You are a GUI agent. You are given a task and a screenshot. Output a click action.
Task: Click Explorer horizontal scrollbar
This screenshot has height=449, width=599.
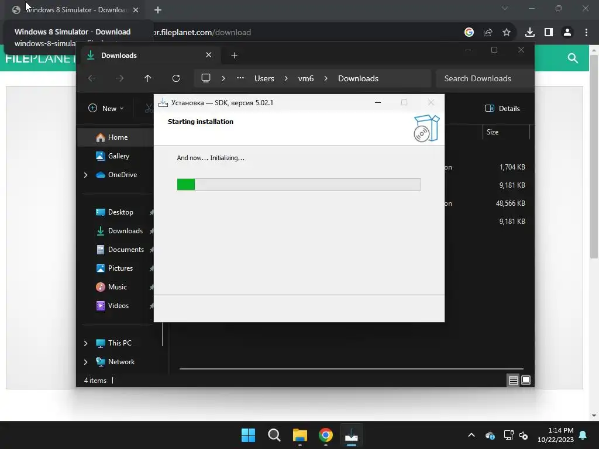351,369
